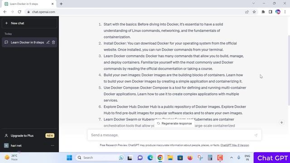The height and width of the screenshot is (163, 290).
Task: Launch Microsoft Edge from the taskbar
Action: click(x=150, y=158)
